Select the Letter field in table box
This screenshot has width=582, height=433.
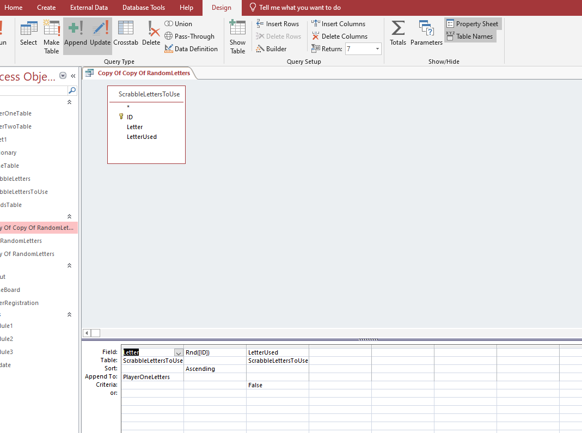pyautogui.click(x=134, y=127)
